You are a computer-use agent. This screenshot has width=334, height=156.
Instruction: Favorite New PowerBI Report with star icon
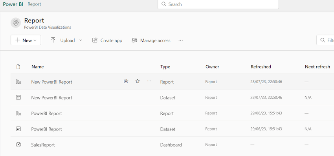(138, 81)
